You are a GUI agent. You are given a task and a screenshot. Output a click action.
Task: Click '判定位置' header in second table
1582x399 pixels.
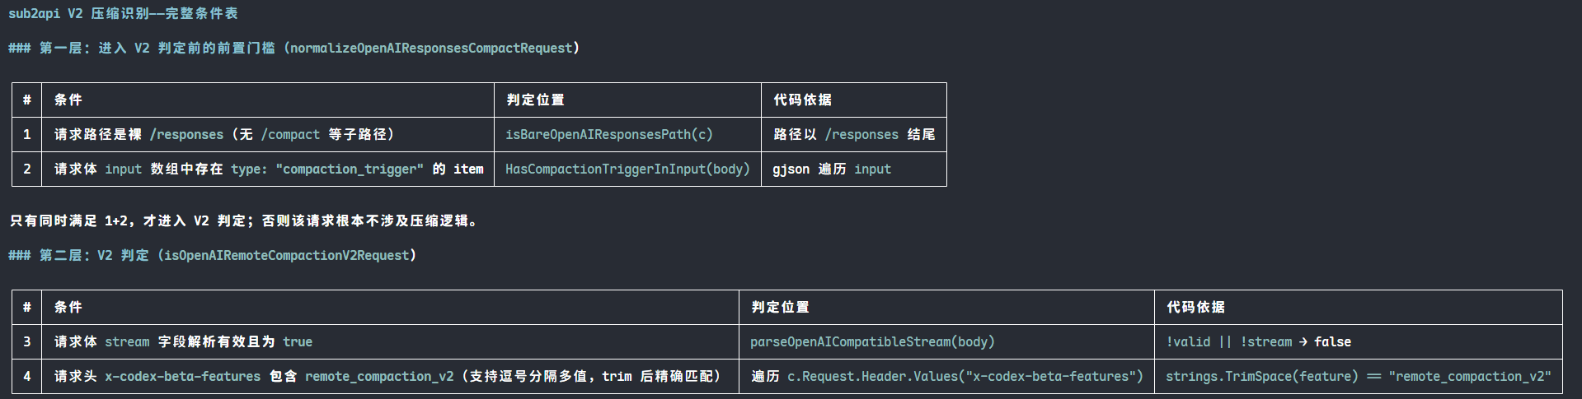coord(780,307)
